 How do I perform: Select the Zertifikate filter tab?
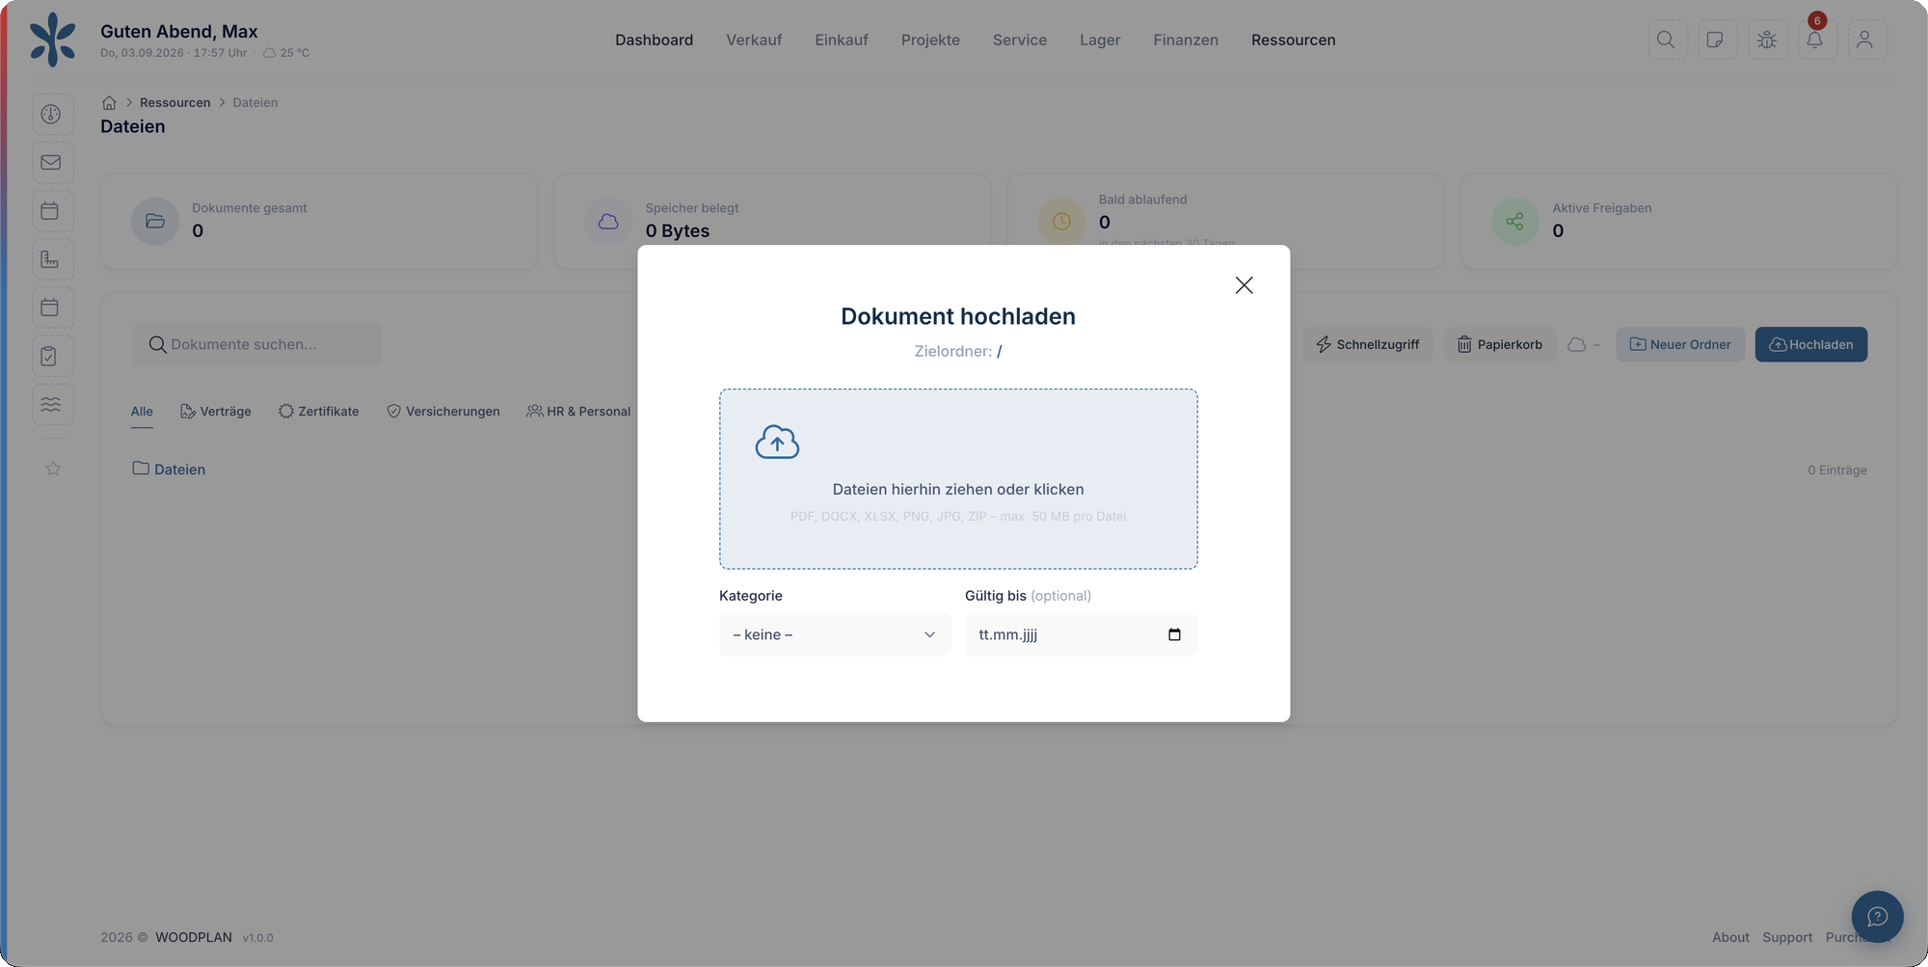(319, 412)
